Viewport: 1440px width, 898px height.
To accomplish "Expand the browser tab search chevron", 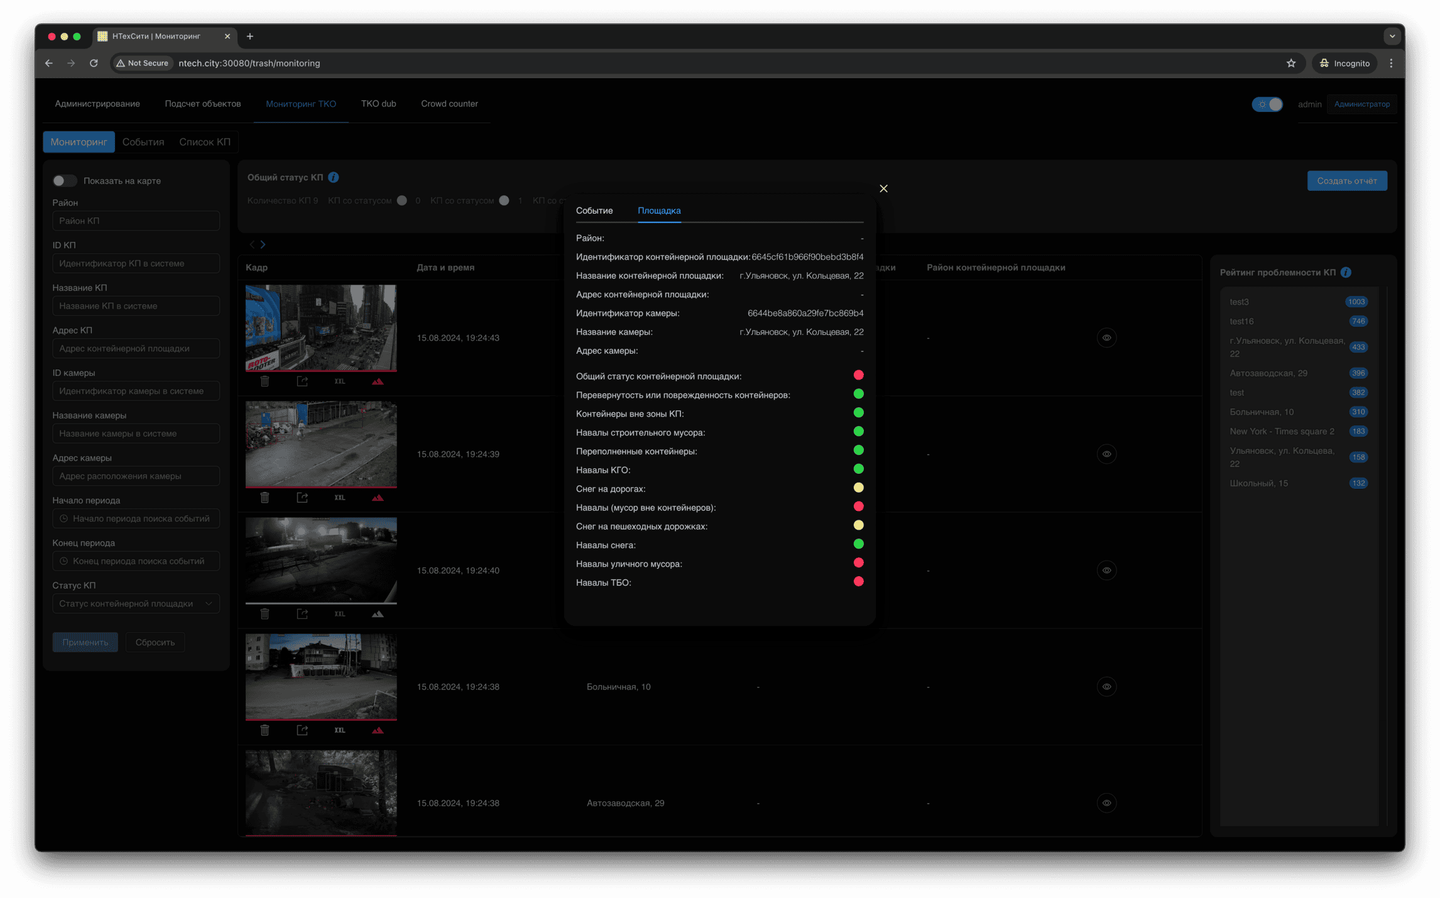I will click(x=1392, y=36).
